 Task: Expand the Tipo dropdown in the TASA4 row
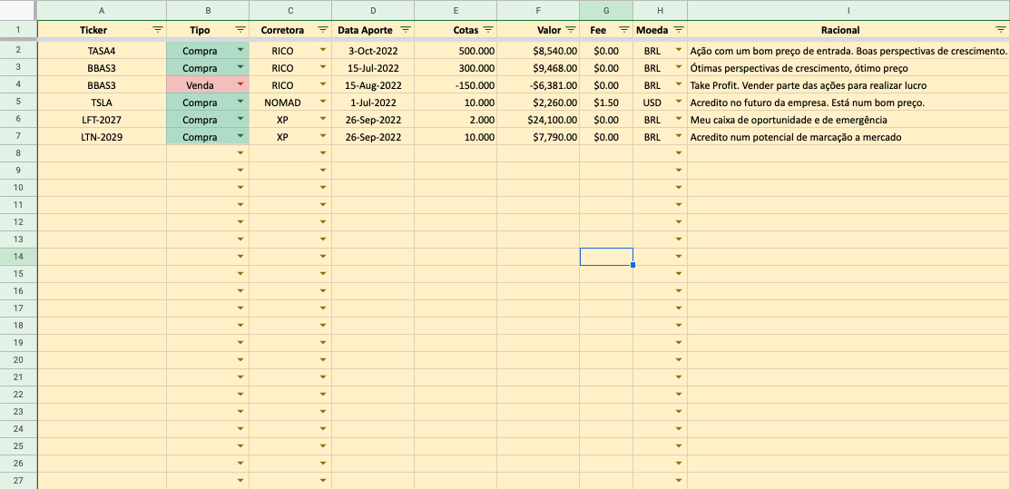coord(240,50)
